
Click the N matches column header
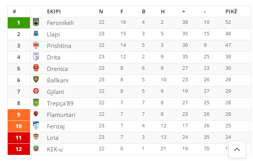[101, 11]
